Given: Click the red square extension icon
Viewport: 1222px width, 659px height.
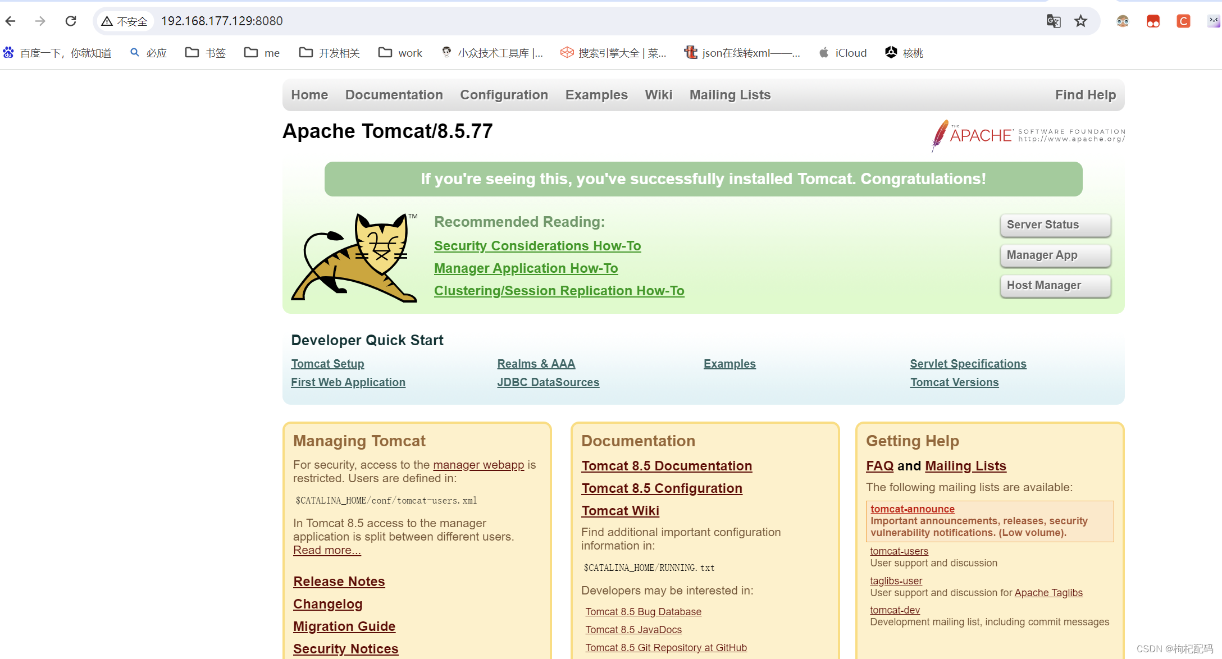Looking at the screenshot, I should pos(1153,21).
